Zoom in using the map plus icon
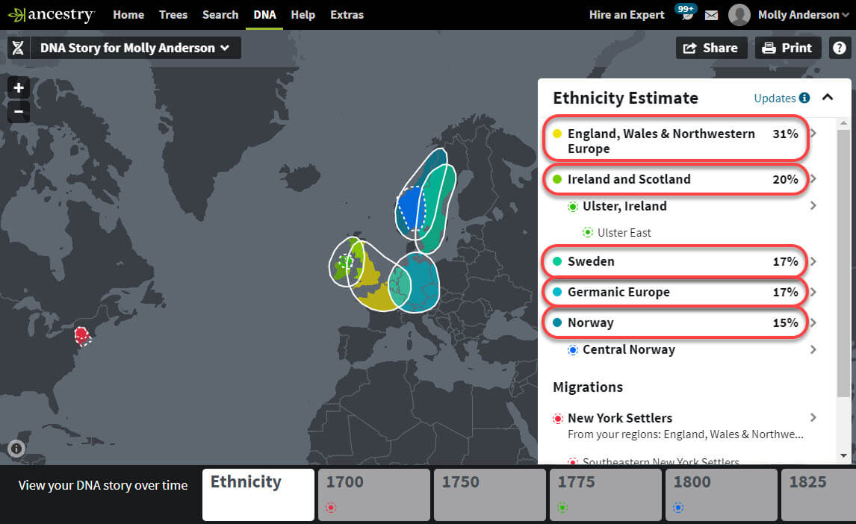856x524 pixels. click(18, 87)
